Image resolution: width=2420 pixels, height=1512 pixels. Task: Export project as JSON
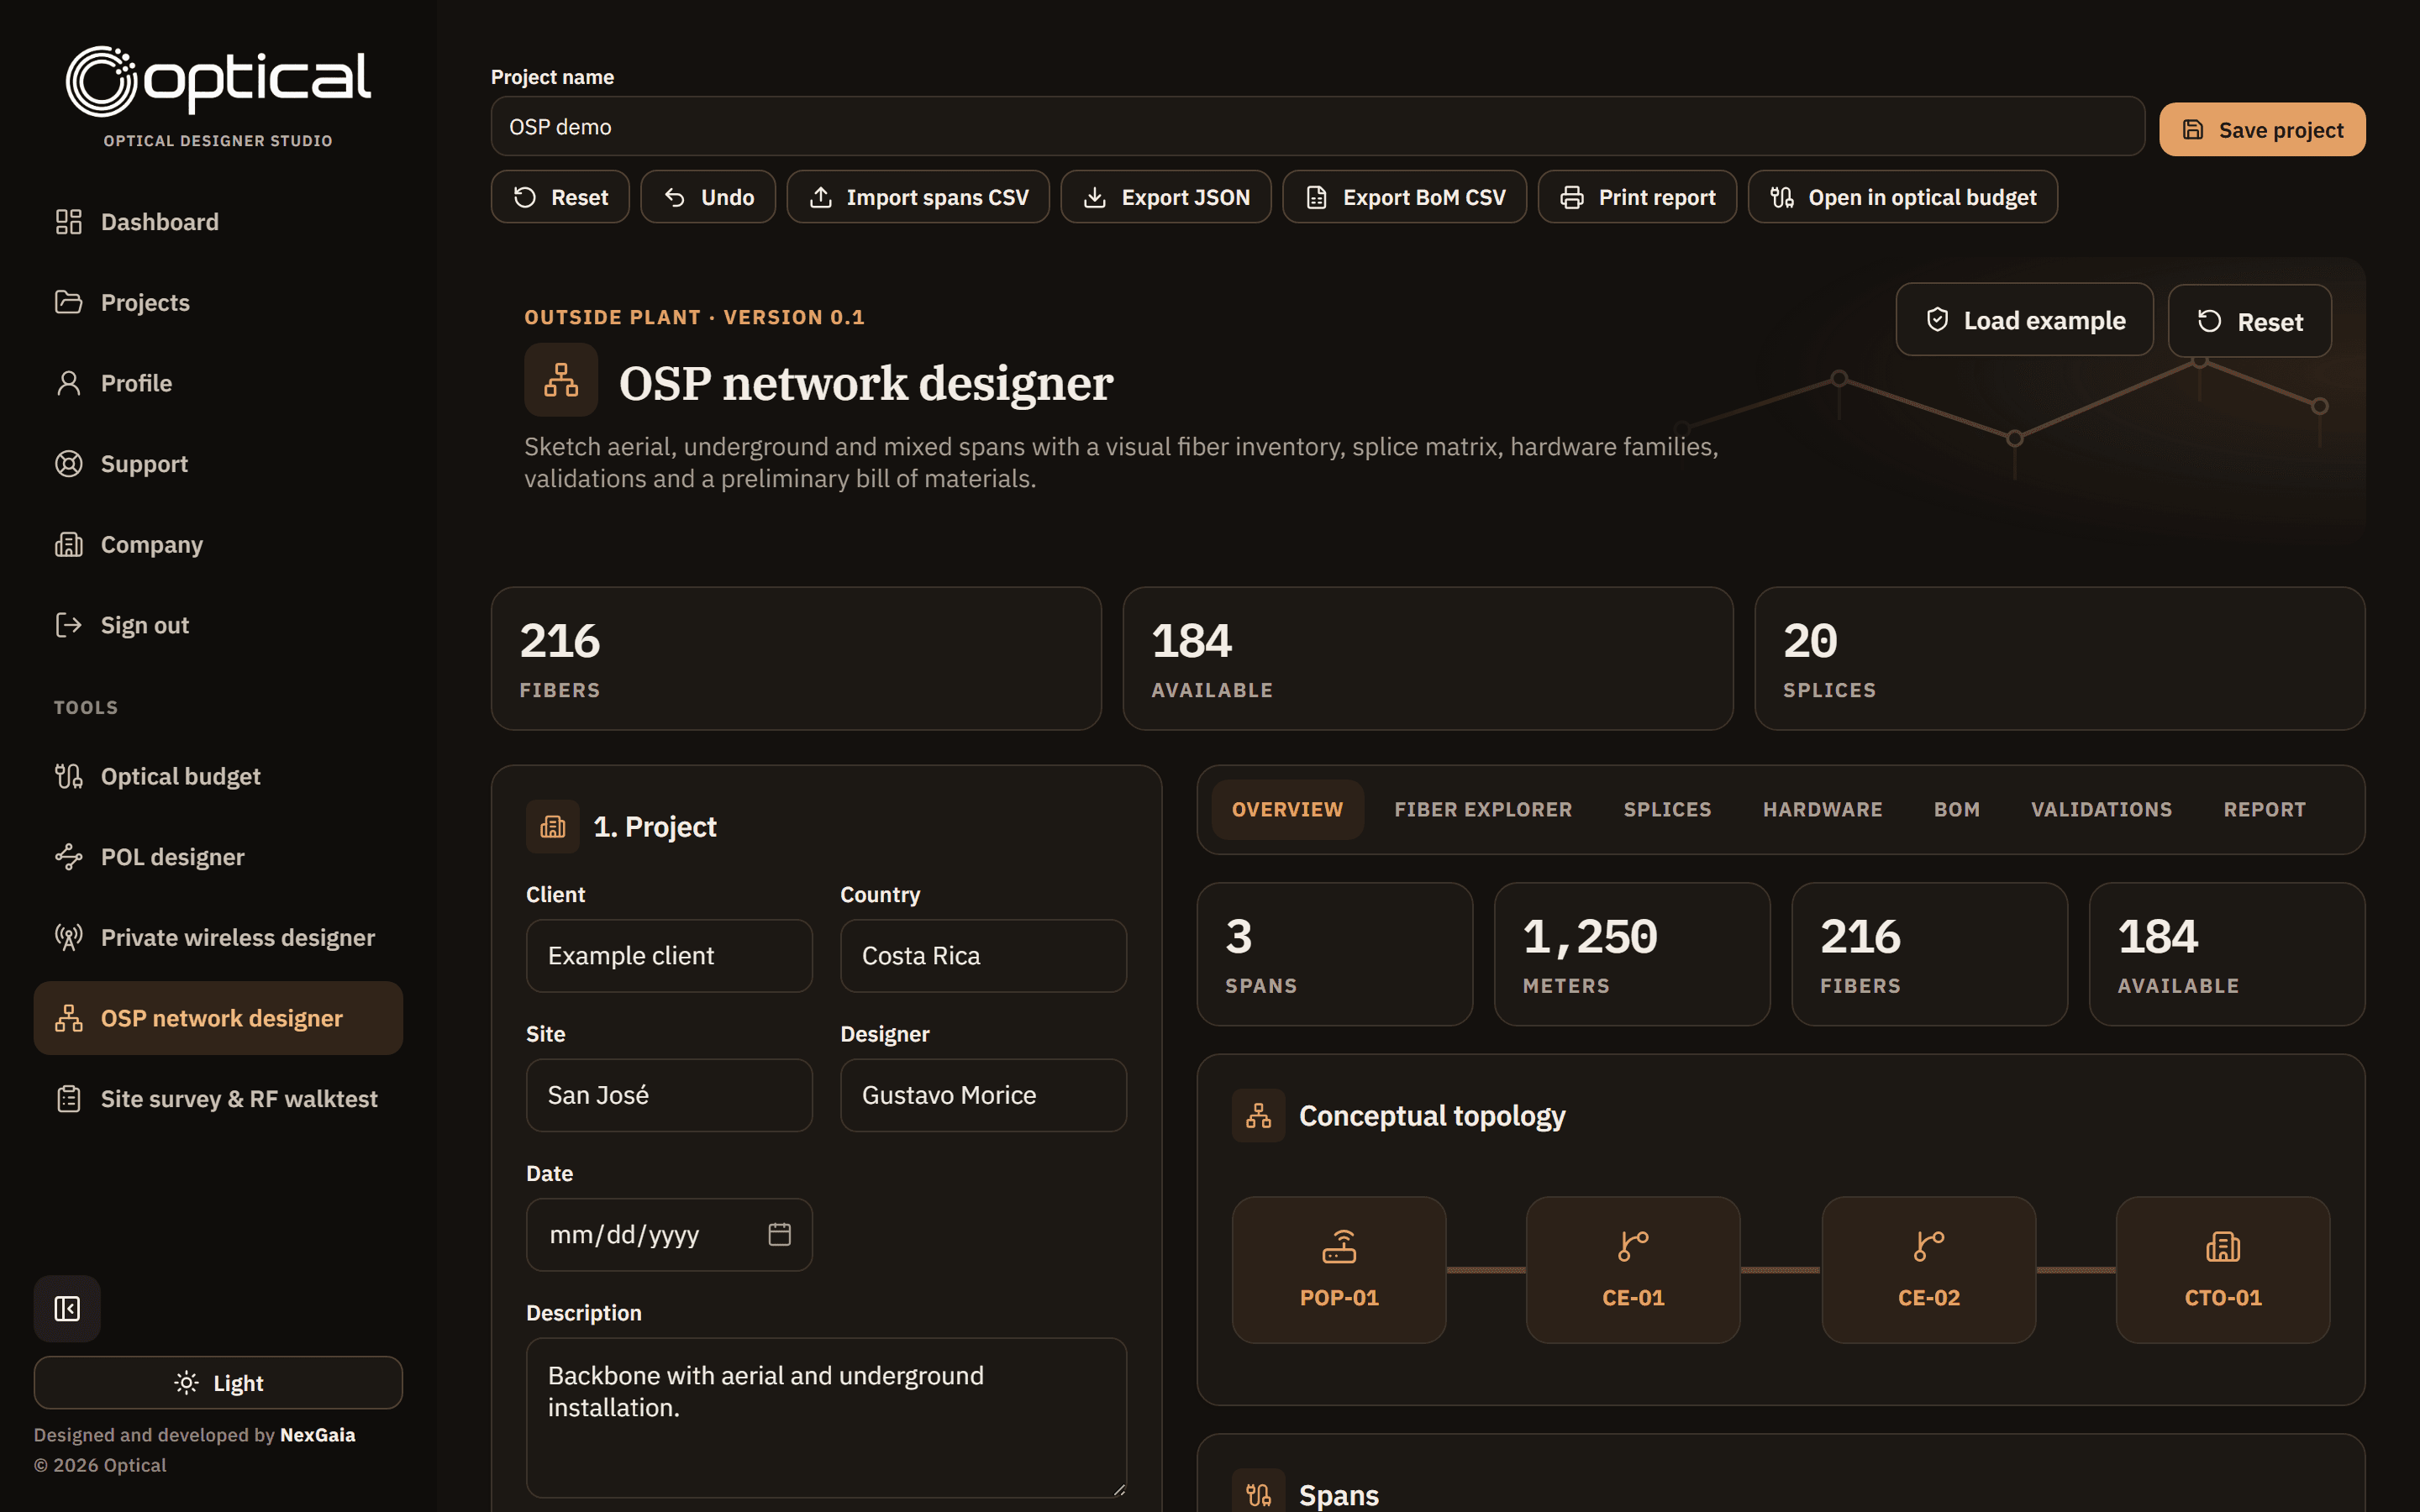(x=1166, y=197)
